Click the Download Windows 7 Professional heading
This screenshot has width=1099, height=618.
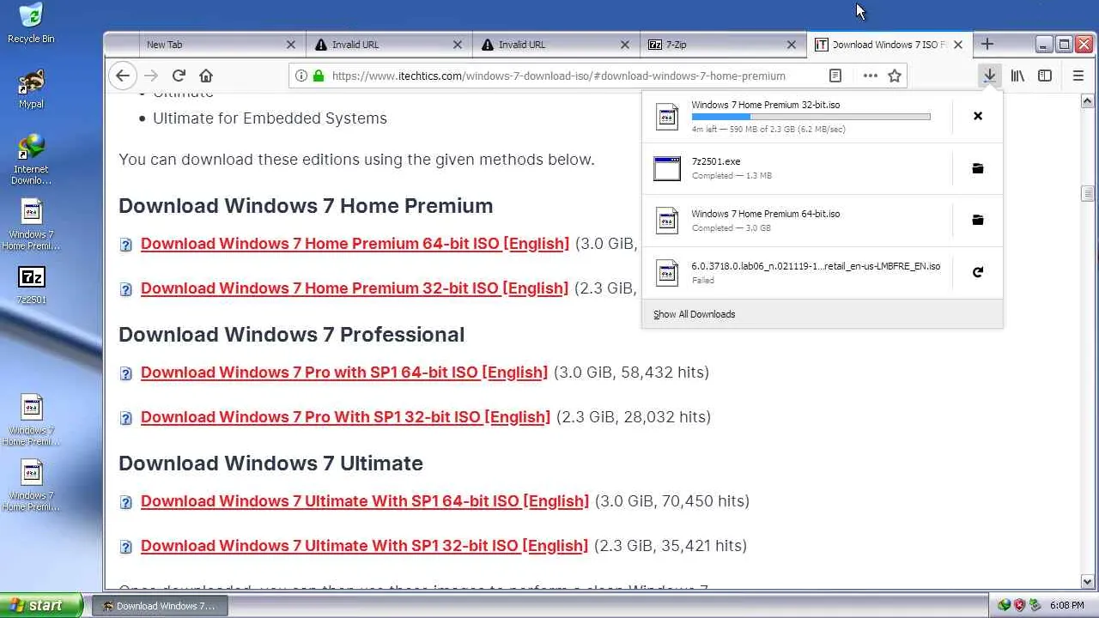[x=291, y=335]
